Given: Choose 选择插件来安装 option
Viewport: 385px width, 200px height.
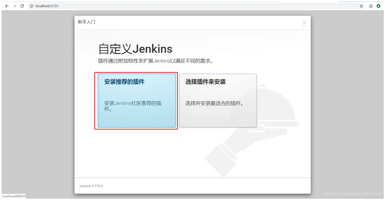Looking at the screenshot, I should 218,101.
